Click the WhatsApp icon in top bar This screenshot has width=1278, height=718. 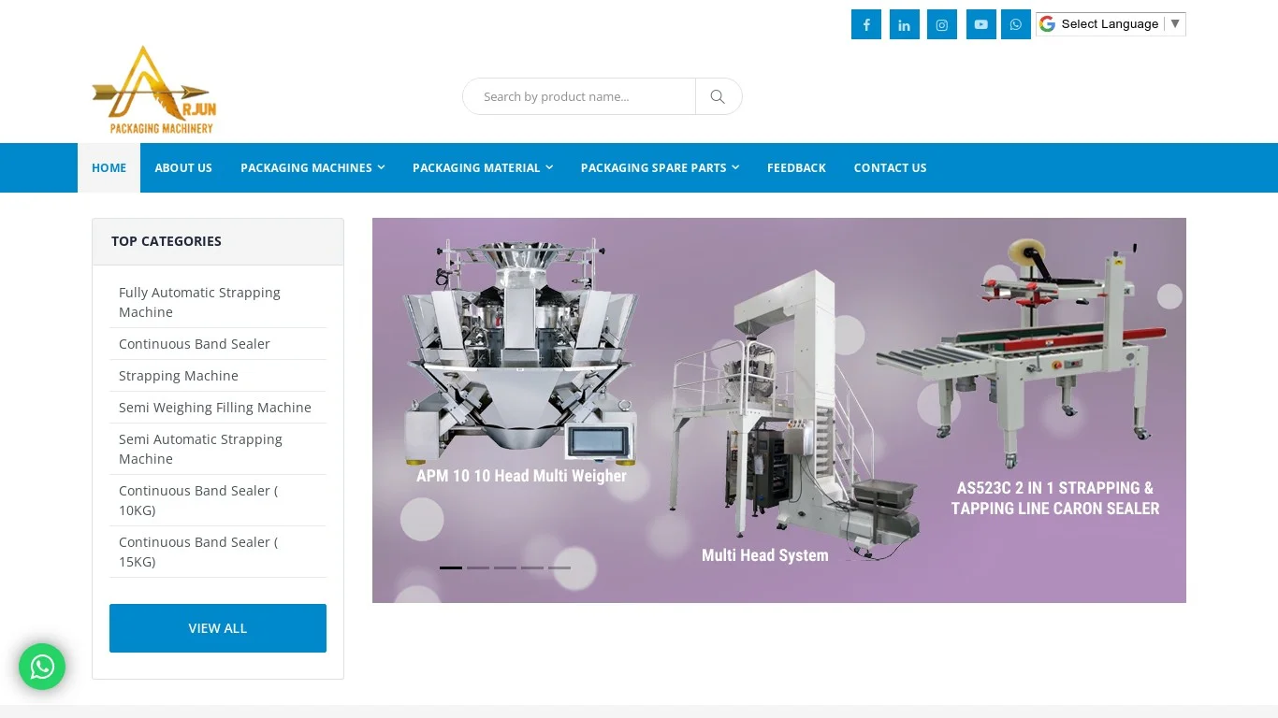[x=1015, y=25]
